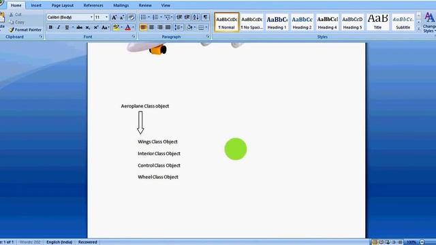Click the 100% zoom level
Viewport: 436px width, 245px height.
coord(411,242)
